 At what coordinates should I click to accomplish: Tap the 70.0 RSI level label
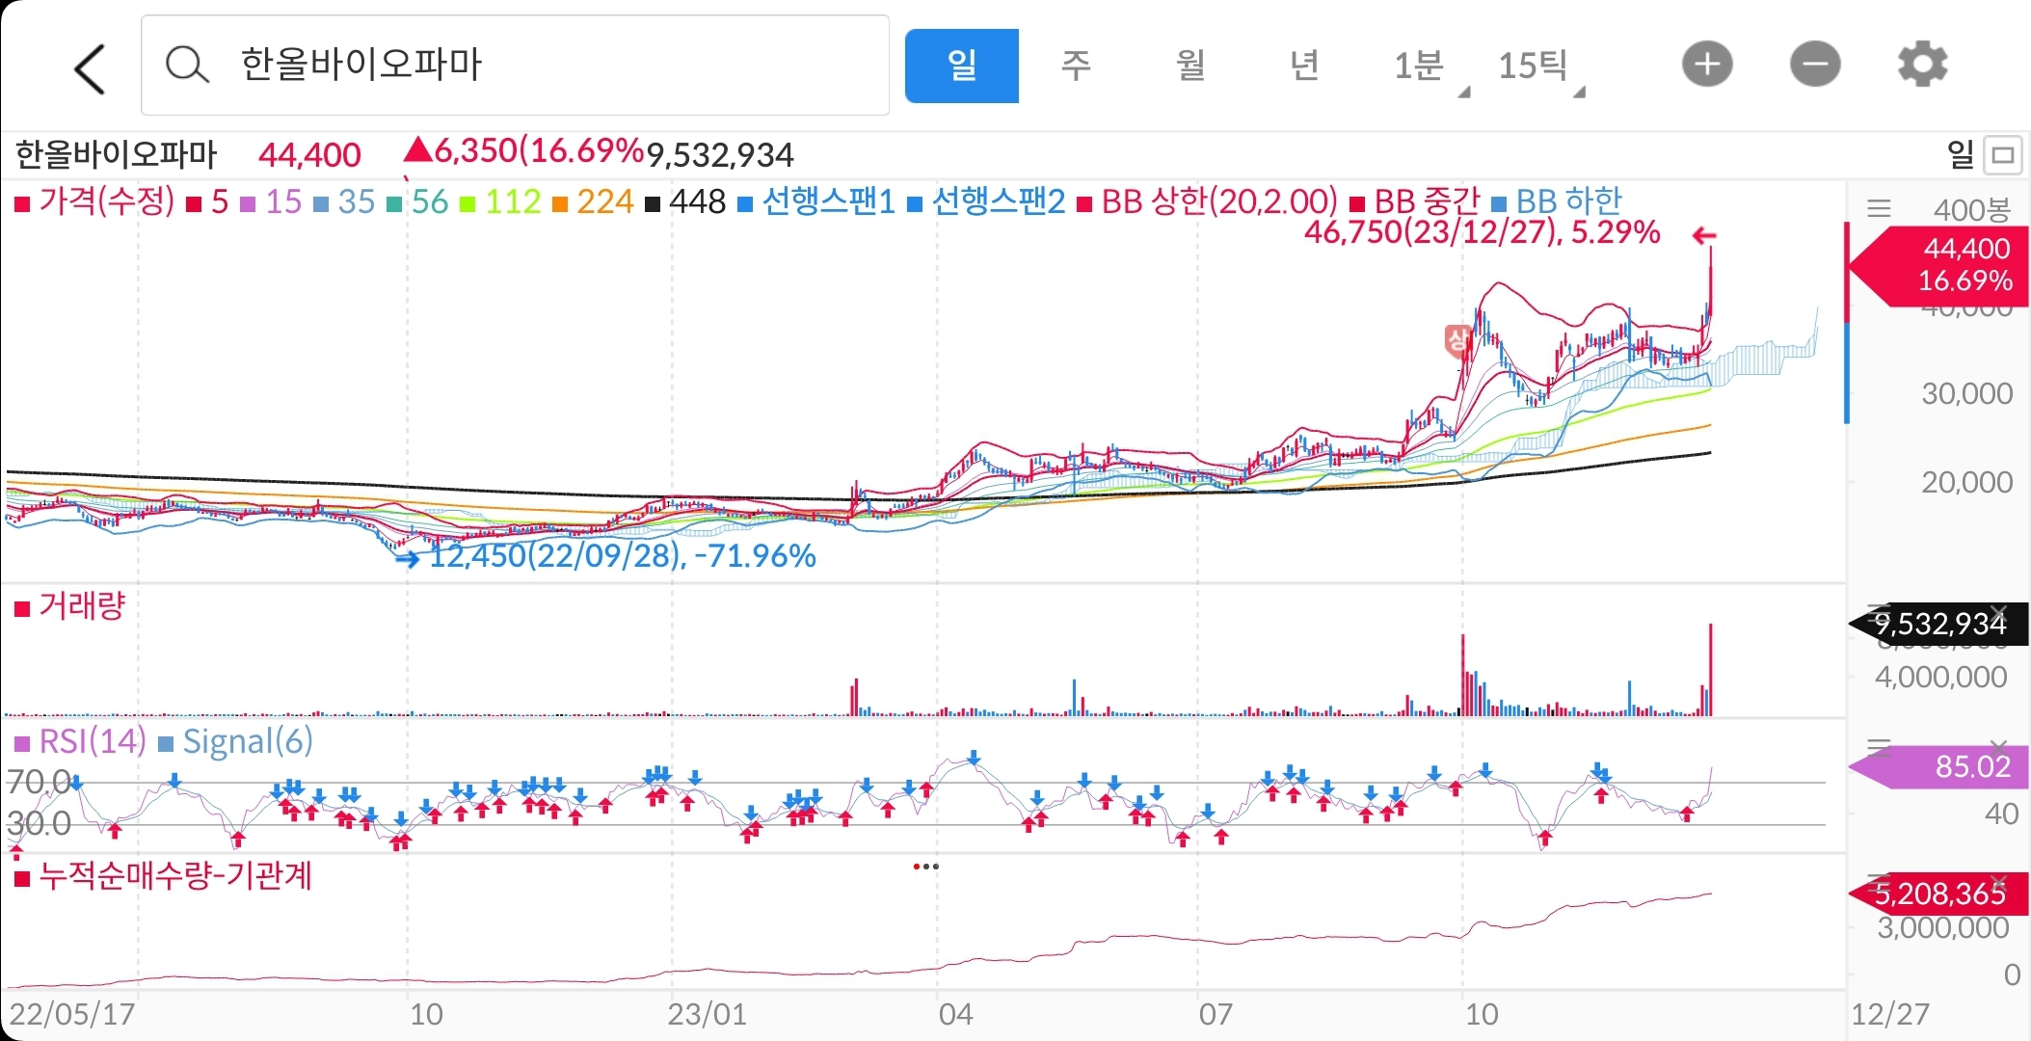(40, 782)
